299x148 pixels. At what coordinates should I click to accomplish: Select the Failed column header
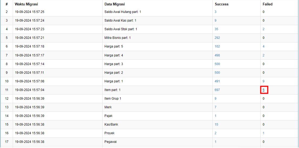point(268,4)
